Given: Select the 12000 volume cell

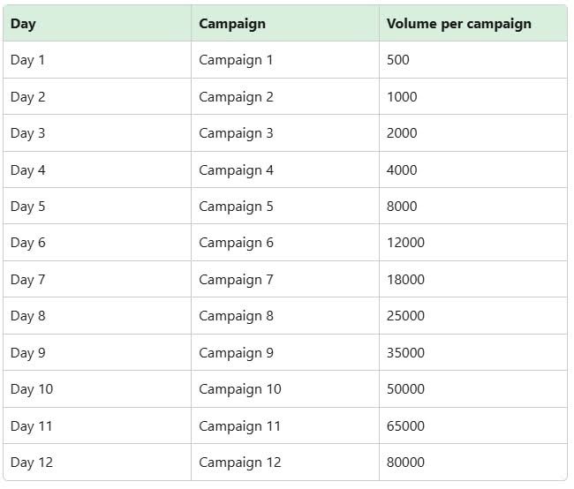Looking at the screenshot, I should click(x=405, y=243).
